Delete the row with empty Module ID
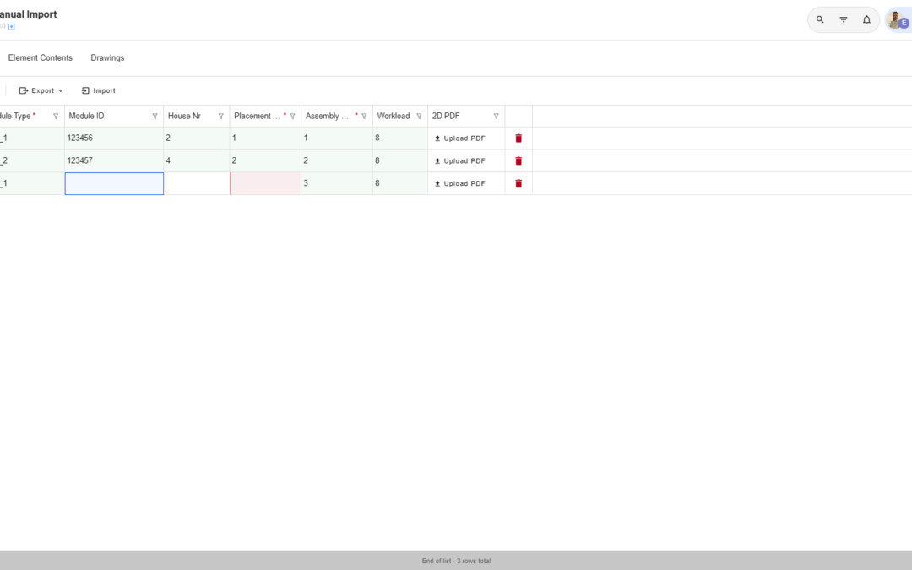This screenshot has width=912, height=570. (x=518, y=184)
